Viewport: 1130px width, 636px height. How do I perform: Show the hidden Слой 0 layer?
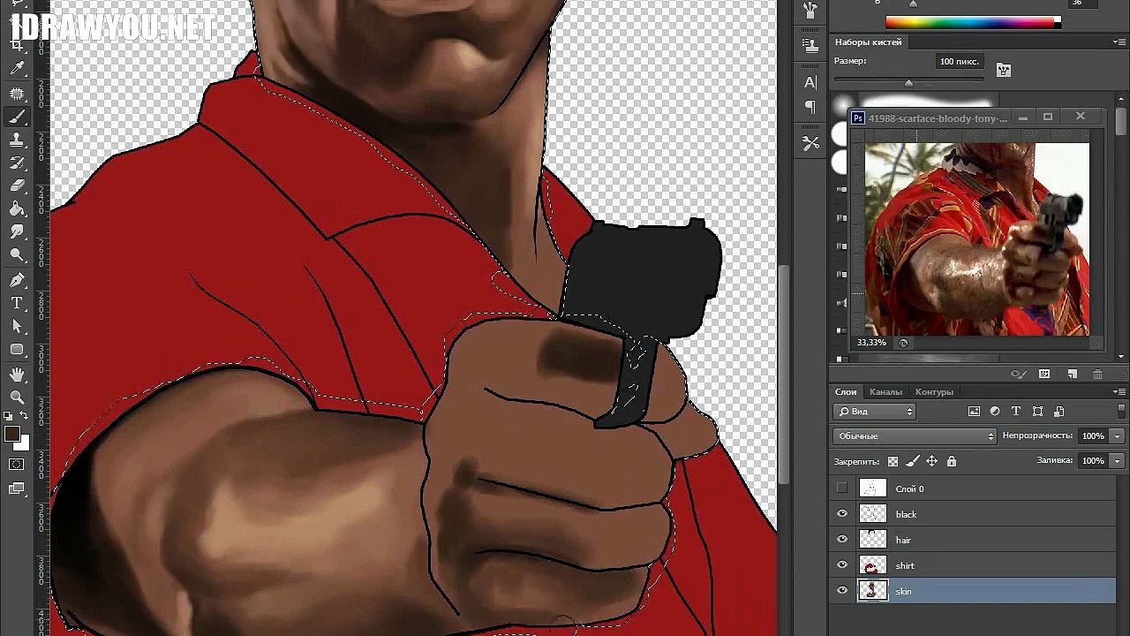[x=842, y=488]
